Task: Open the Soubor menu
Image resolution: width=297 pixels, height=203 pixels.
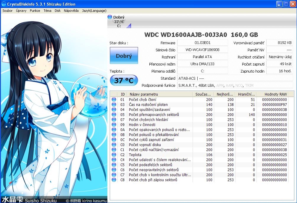Action: 7,11
